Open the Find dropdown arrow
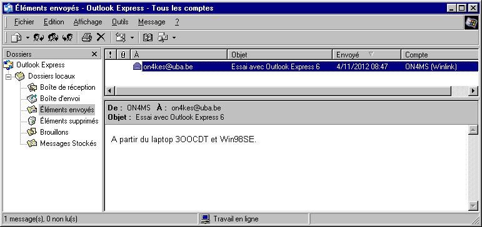The width and height of the screenshot is (482, 227). click(x=174, y=38)
